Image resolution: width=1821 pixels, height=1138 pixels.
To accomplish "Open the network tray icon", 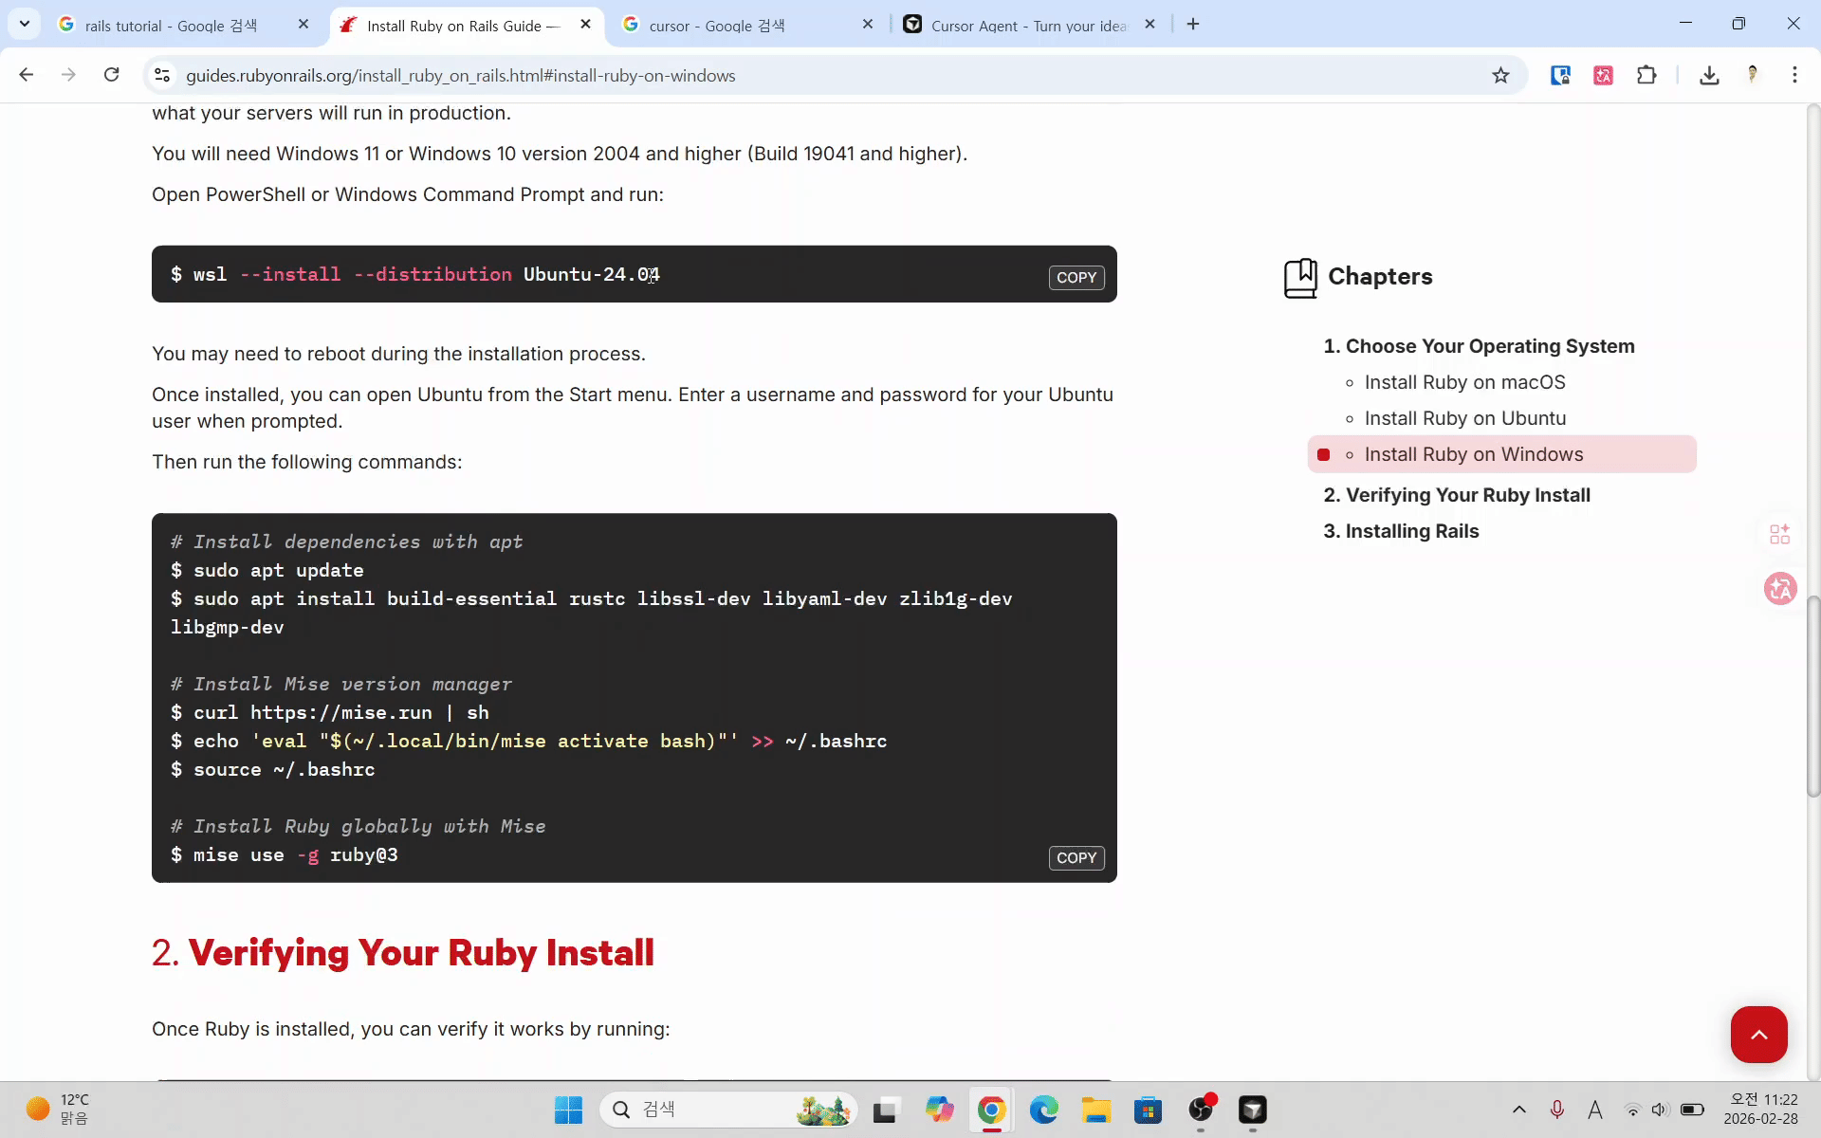I will coord(1632,1110).
